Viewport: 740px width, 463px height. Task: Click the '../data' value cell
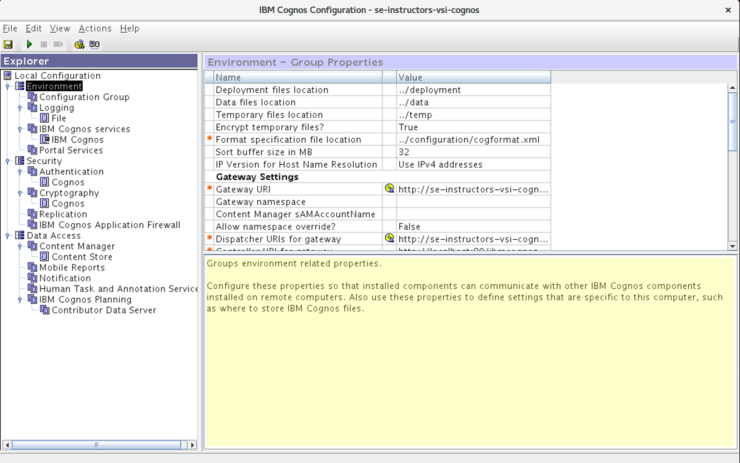[474, 102]
